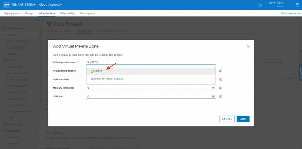Open the GUIDED SETUP link
302x149 pixels.
coord(290,13)
